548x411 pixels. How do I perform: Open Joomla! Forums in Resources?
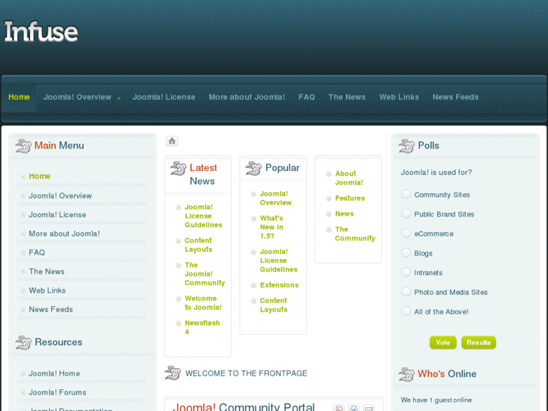click(57, 392)
